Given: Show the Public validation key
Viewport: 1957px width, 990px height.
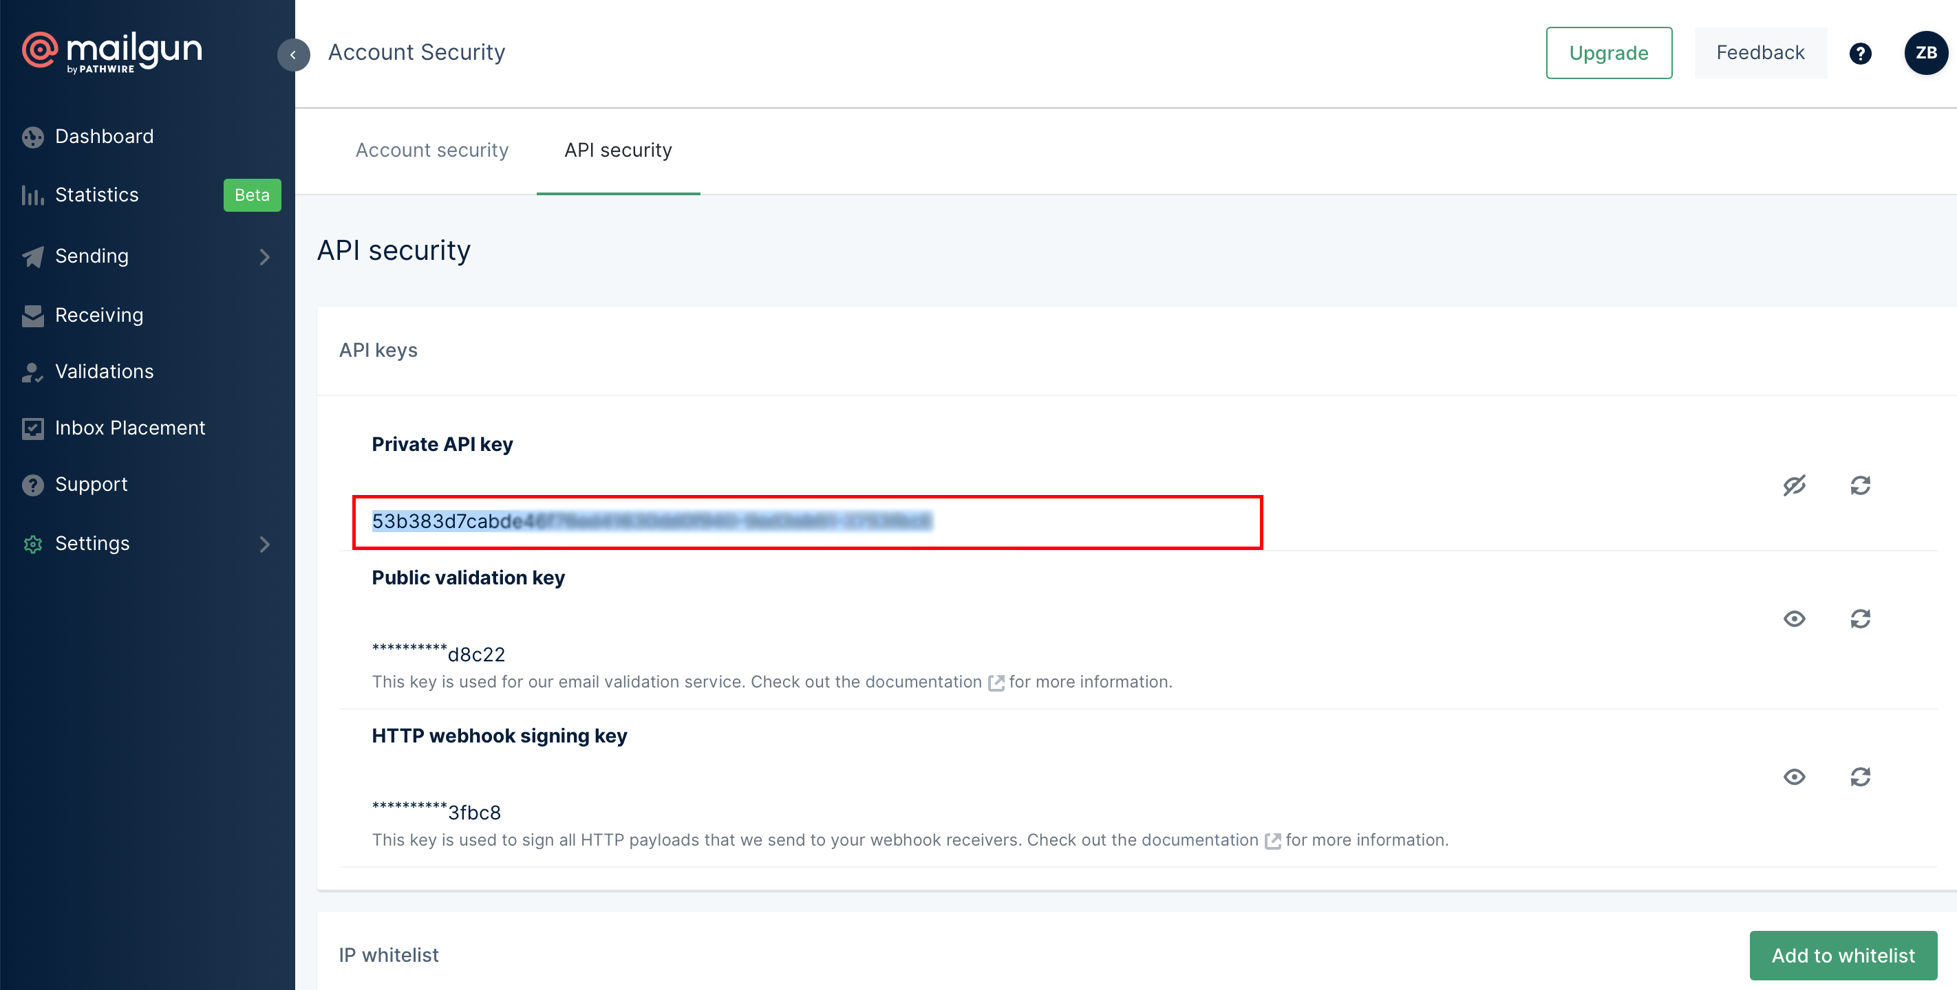Looking at the screenshot, I should coord(1795,619).
